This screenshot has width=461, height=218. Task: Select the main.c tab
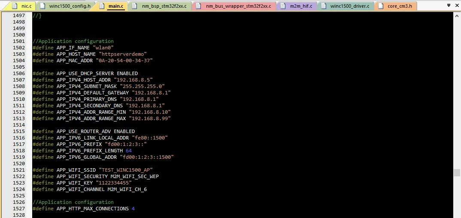click(x=112, y=6)
